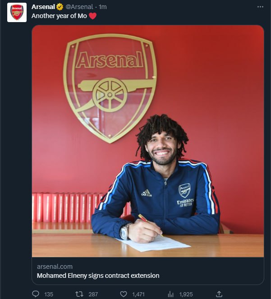Image resolution: width=271 pixels, height=299 pixels.
Task: Click the share upload arrow icon
Action: click(x=219, y=294)
